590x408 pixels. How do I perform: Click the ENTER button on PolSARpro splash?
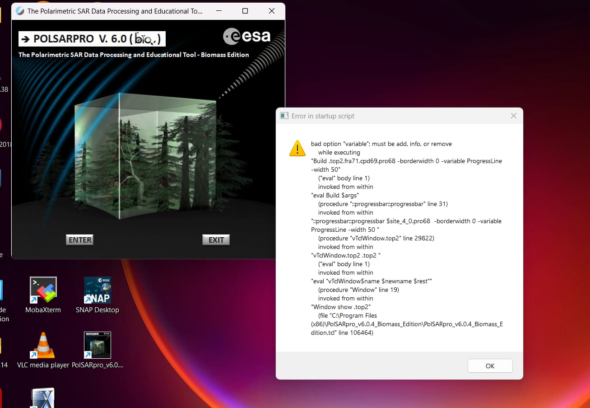click(80, 240)
